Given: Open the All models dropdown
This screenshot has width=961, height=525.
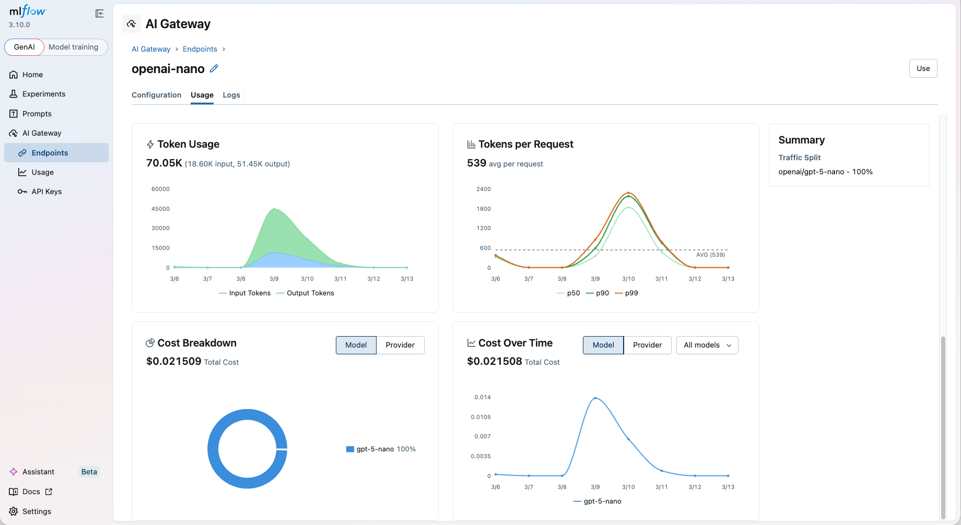Looking at the screenshot, I should click(x=707, y=345).
